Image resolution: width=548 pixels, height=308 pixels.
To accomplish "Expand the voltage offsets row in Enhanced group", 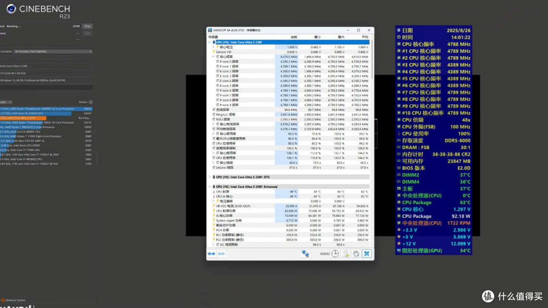I will (213, 201).
